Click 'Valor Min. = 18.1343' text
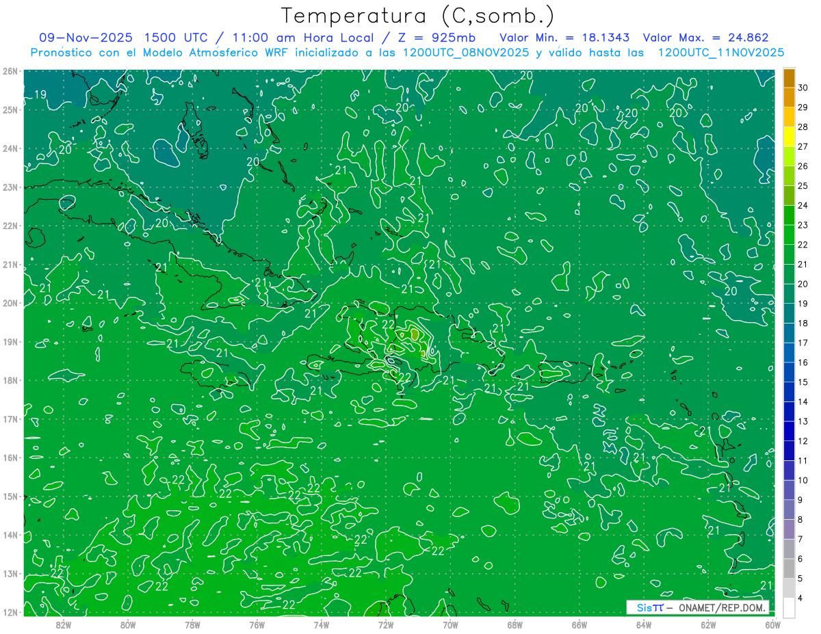This screenshot has height=634, width=821. (564, 38)
